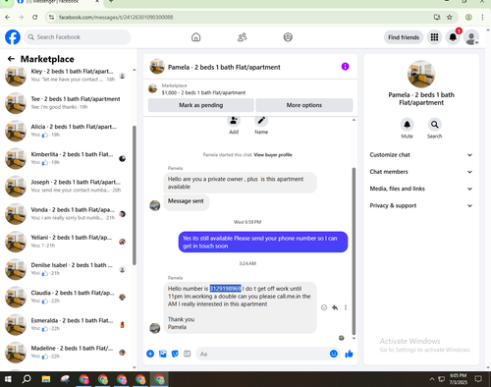Open View buyer profile link
Viewport: 491px width, 387px height.
273,155
